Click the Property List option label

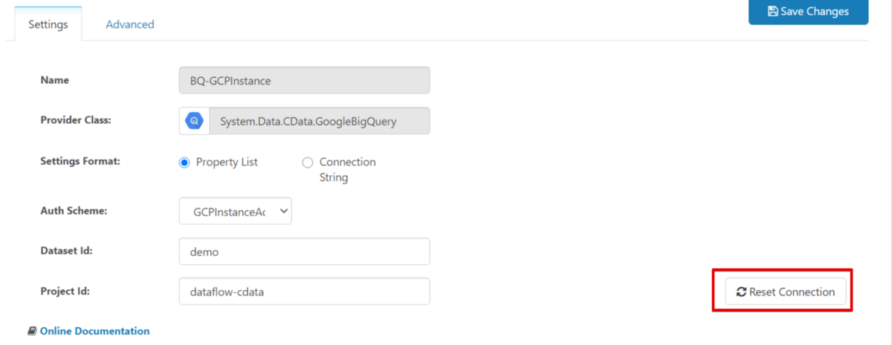point(227,162)
